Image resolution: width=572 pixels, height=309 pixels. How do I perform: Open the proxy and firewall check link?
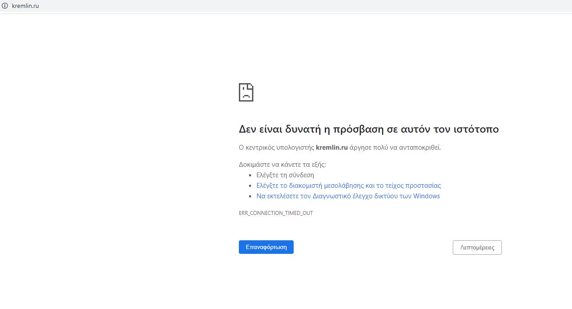(x=348, y=186)
